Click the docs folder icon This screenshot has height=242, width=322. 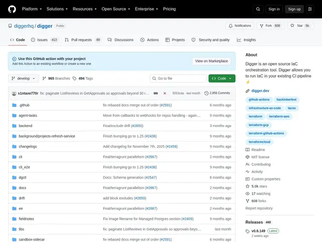pyautogui.click(x=14, y=188)
